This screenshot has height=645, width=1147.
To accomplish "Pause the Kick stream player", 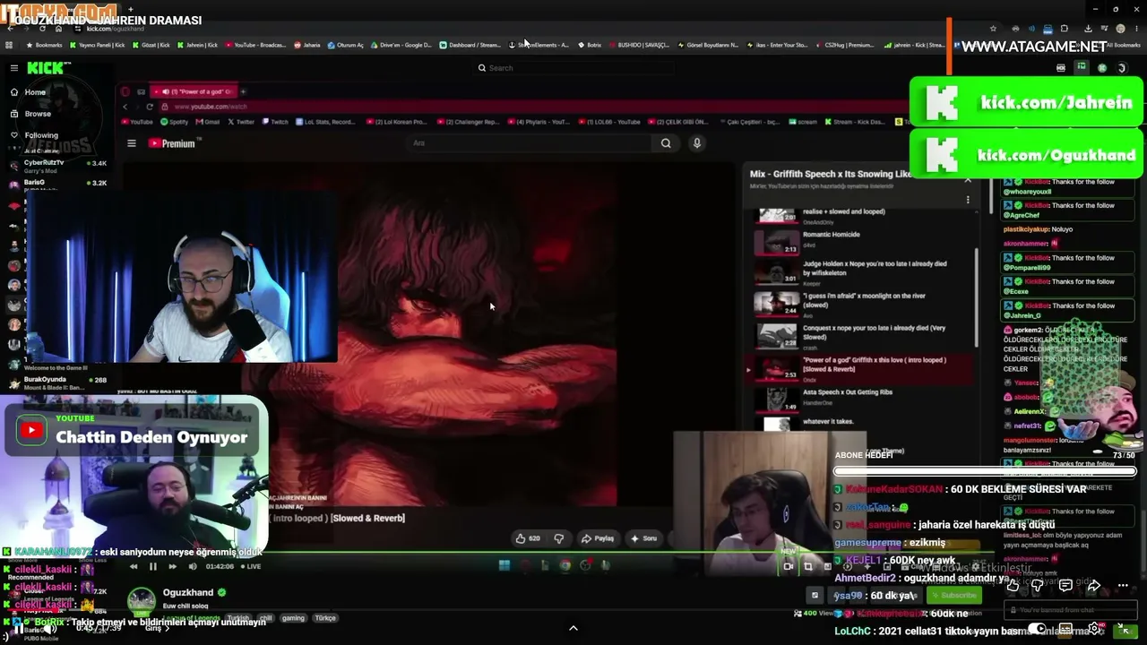I will tap(152, 566).
